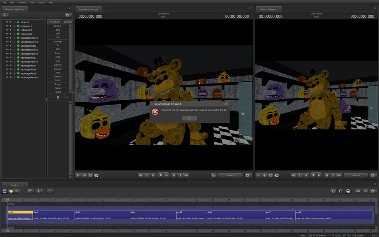Image resolution: width=379 pixels, height=237 pixels.
Task: Click fast forward in the Secondary Viewport
Action: (186, 176)
